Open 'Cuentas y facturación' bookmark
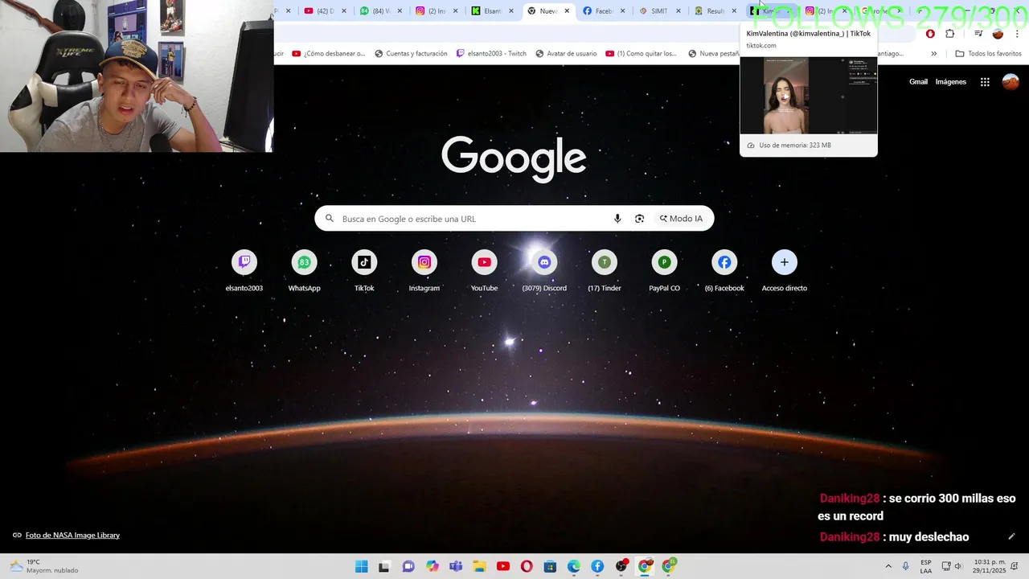 click(410, 54)
